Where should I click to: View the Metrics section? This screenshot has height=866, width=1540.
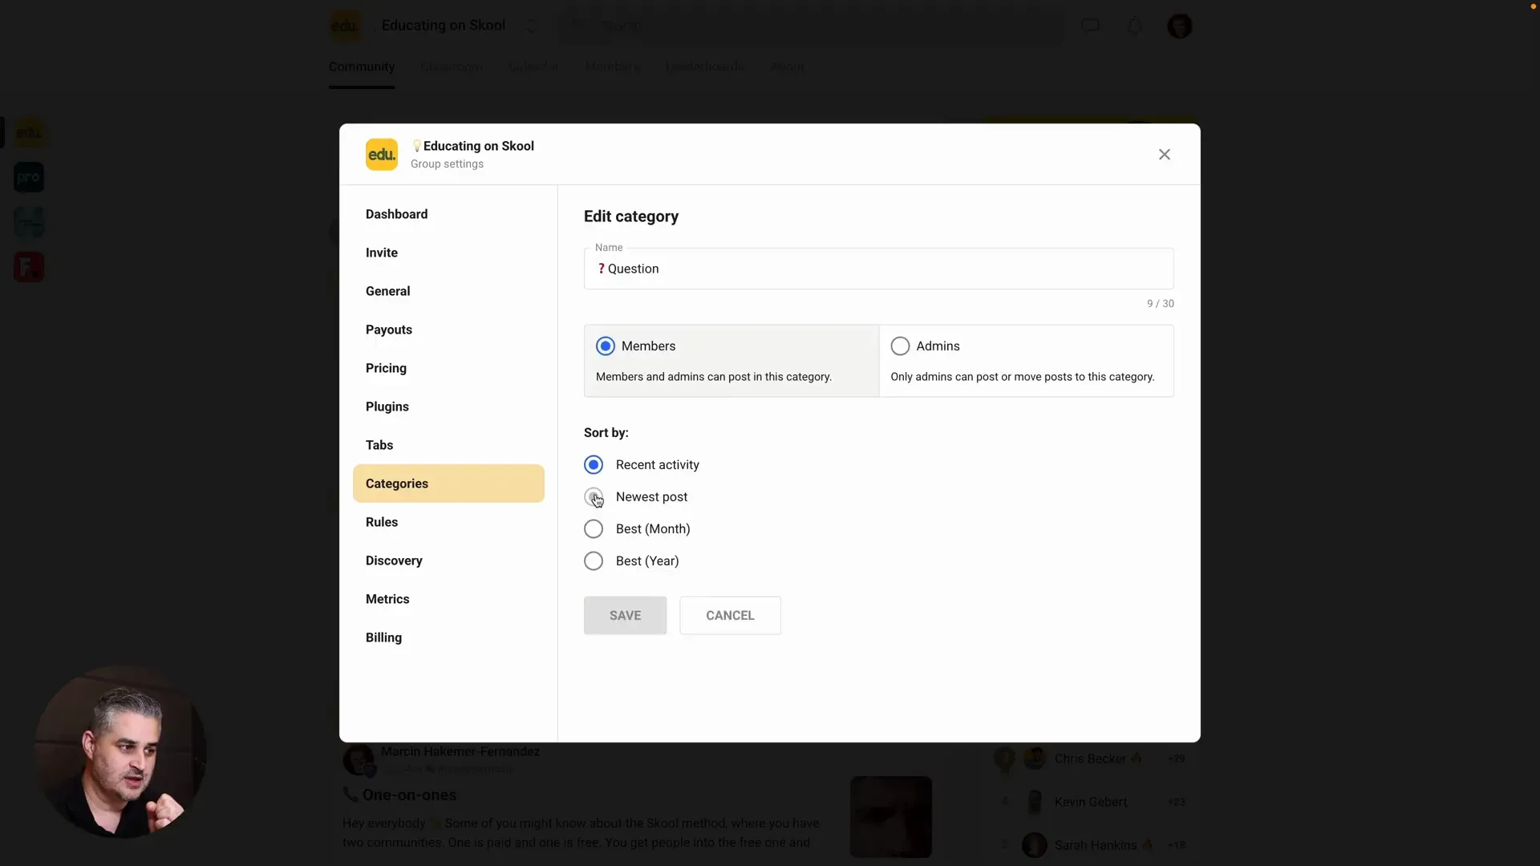tap(448, 599)
